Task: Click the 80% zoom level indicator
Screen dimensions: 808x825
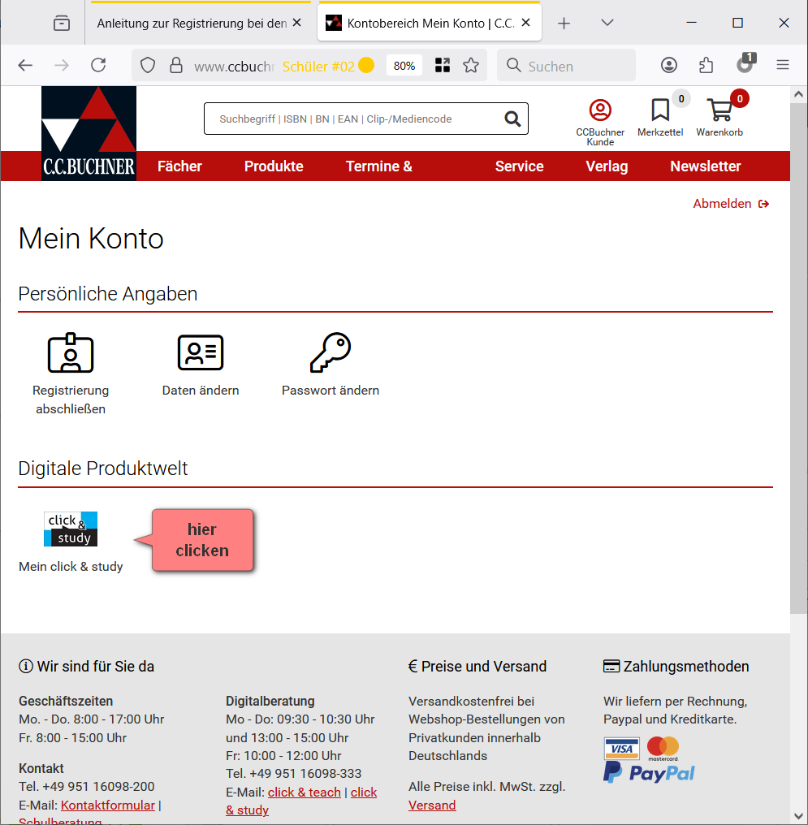Action: (404, 66)
